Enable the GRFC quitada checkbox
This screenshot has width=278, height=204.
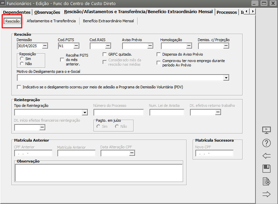click(105, 54)
